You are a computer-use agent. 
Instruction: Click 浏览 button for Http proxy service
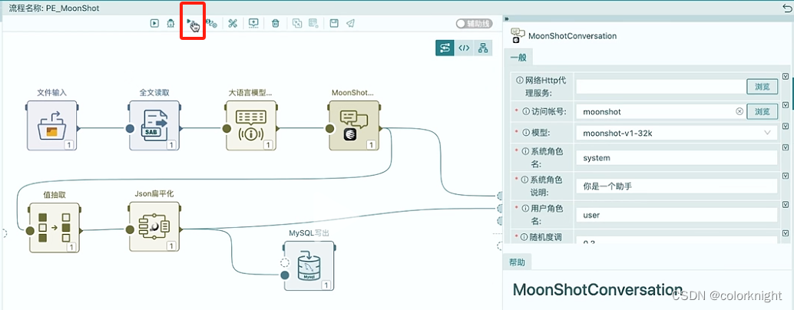tap(762, 87)
